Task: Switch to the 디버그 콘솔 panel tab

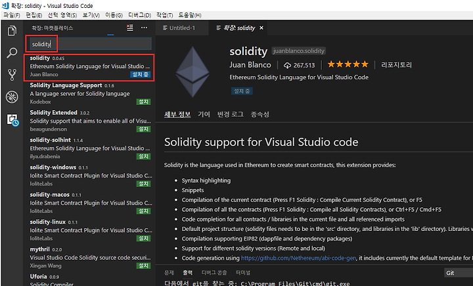Action: click(214, 272)
